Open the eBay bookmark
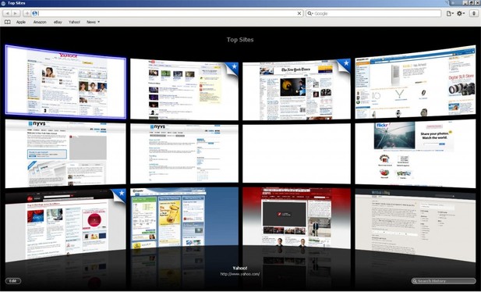This screenshot has width=481, height=292. click(x=58, y=22)
